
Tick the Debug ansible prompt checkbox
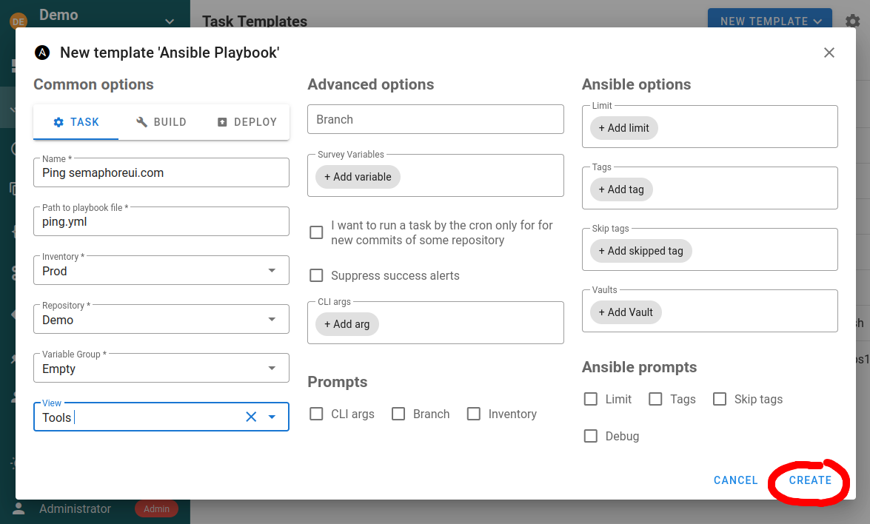[x=590, y=436]
